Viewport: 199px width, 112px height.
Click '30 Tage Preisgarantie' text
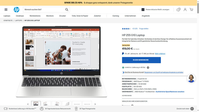87,109
